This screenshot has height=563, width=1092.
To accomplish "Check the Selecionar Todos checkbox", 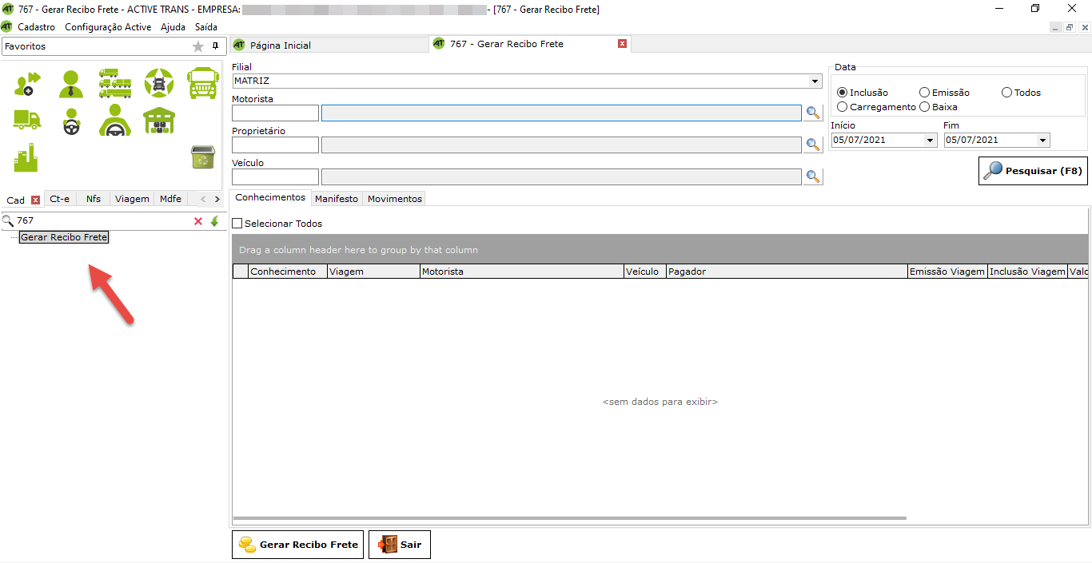I will point(237,224).
